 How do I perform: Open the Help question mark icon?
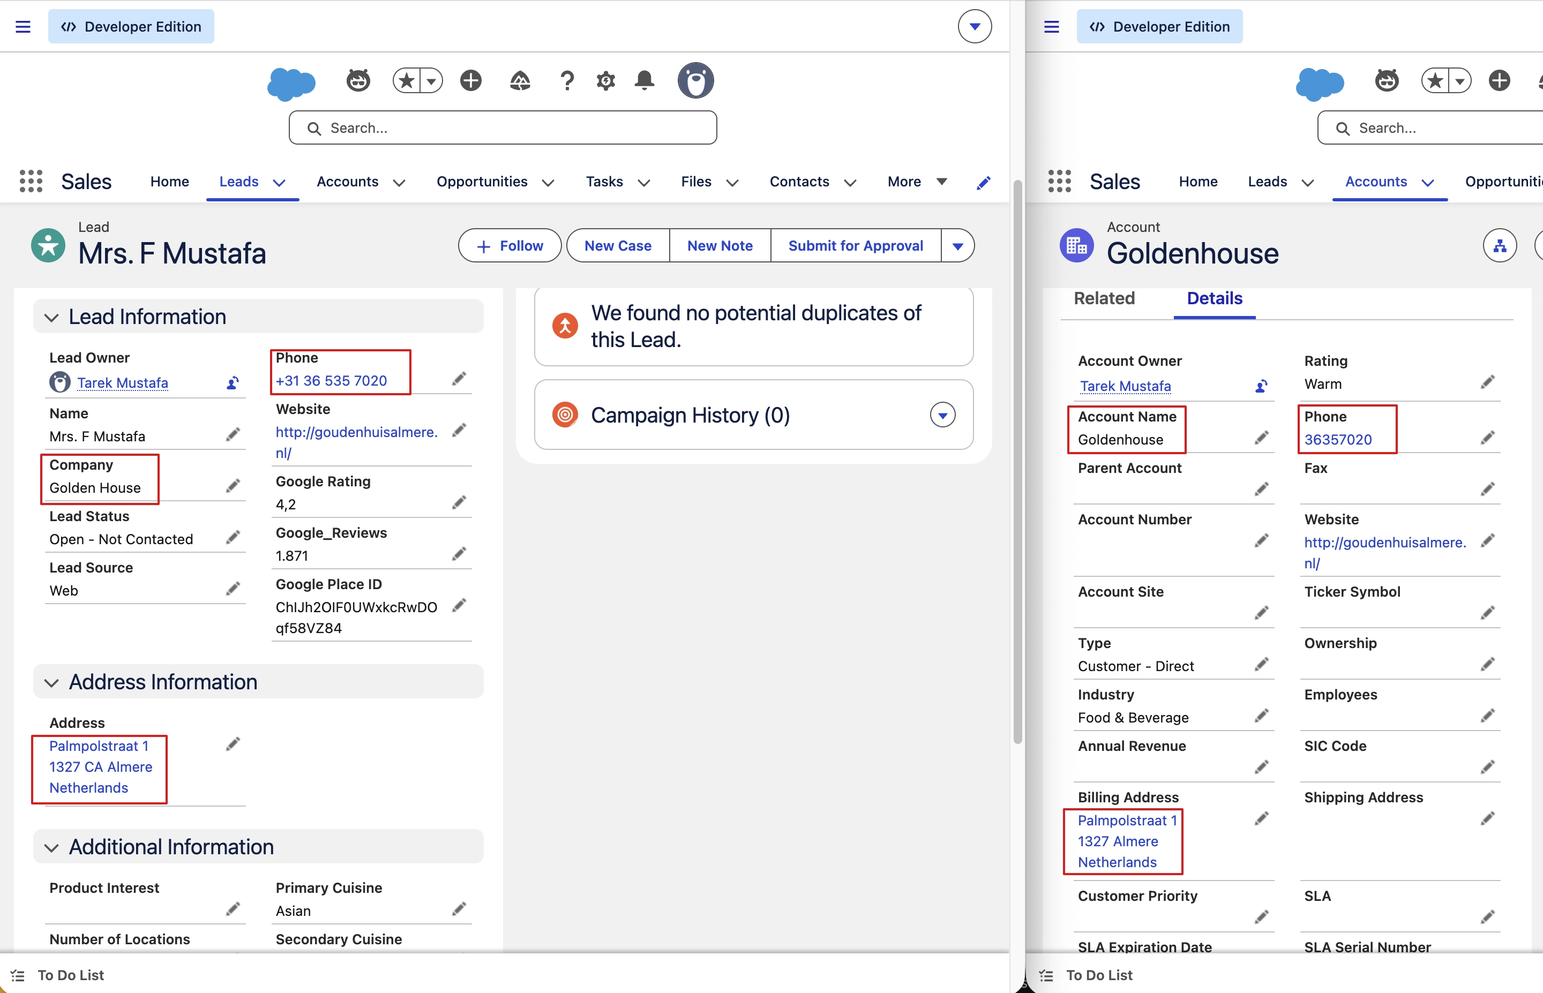click(567, 80)
